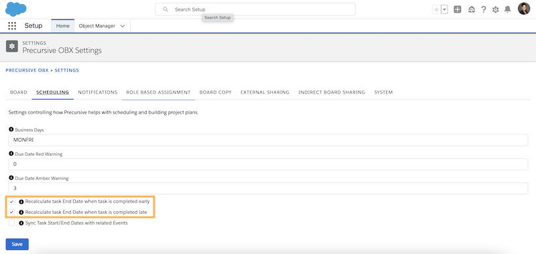Follow the Precursive OBX breadcrumb link
The width and height of the screenshot is (536, 254).
point(27,70)
